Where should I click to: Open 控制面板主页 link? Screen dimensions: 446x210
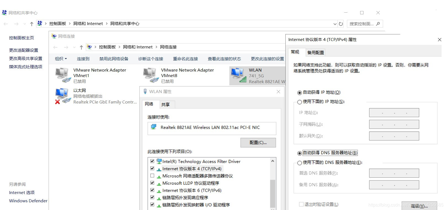click(22, 38)
